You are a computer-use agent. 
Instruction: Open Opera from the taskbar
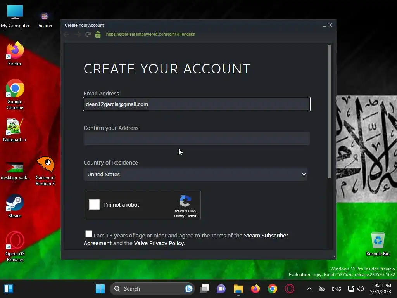(289, 289)
